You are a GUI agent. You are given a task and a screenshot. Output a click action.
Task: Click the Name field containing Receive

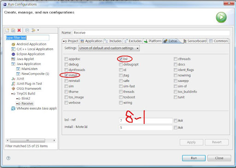[x=151, y=33]
